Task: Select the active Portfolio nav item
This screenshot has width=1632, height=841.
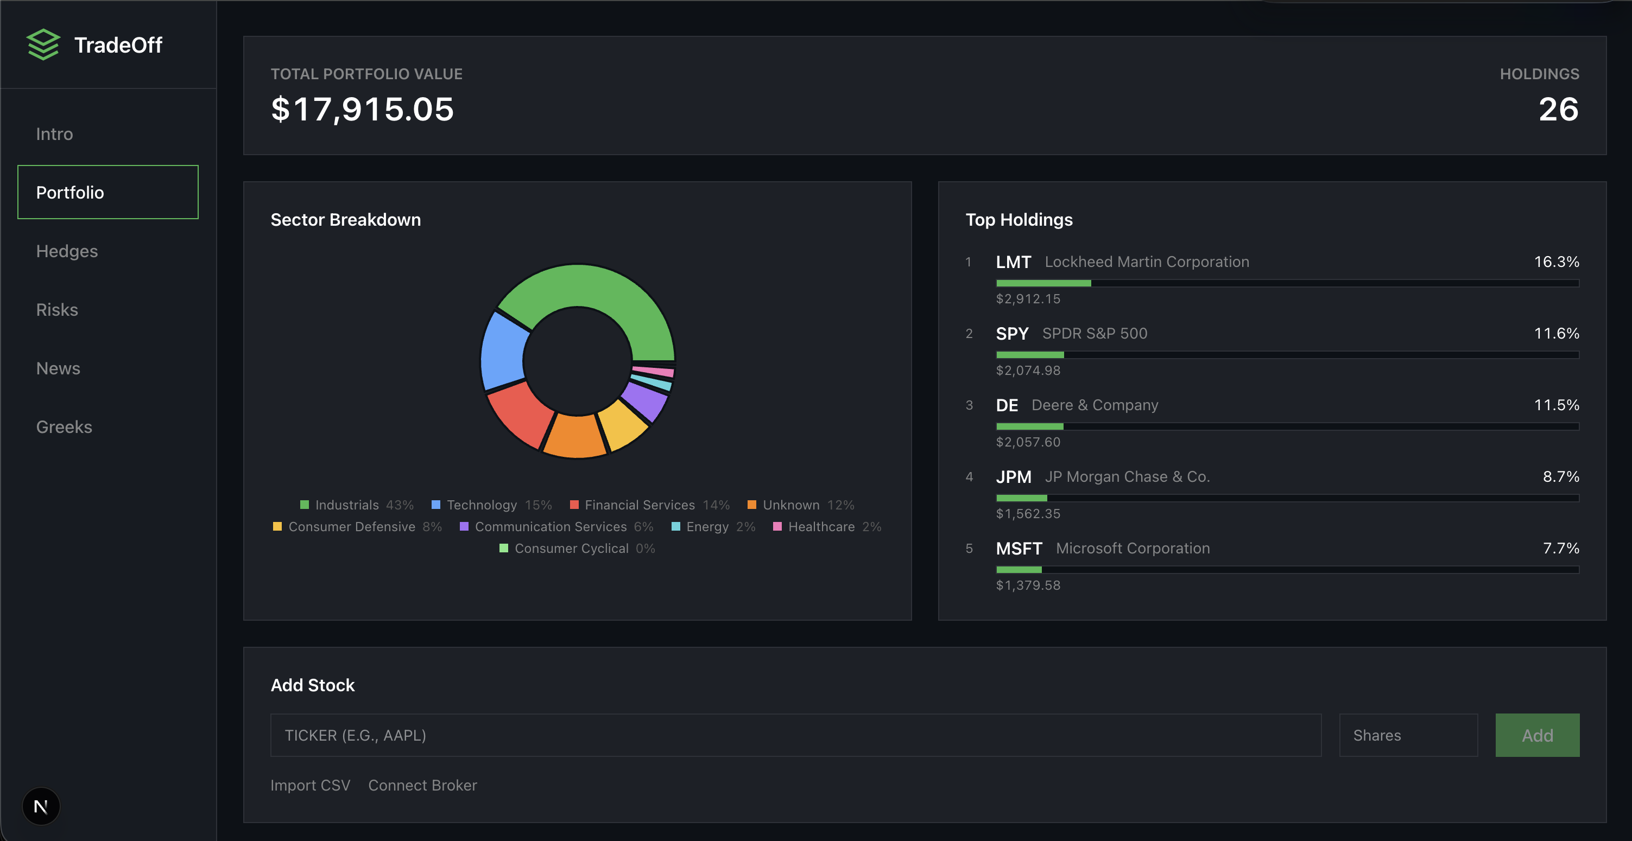Action: (107, 192)
